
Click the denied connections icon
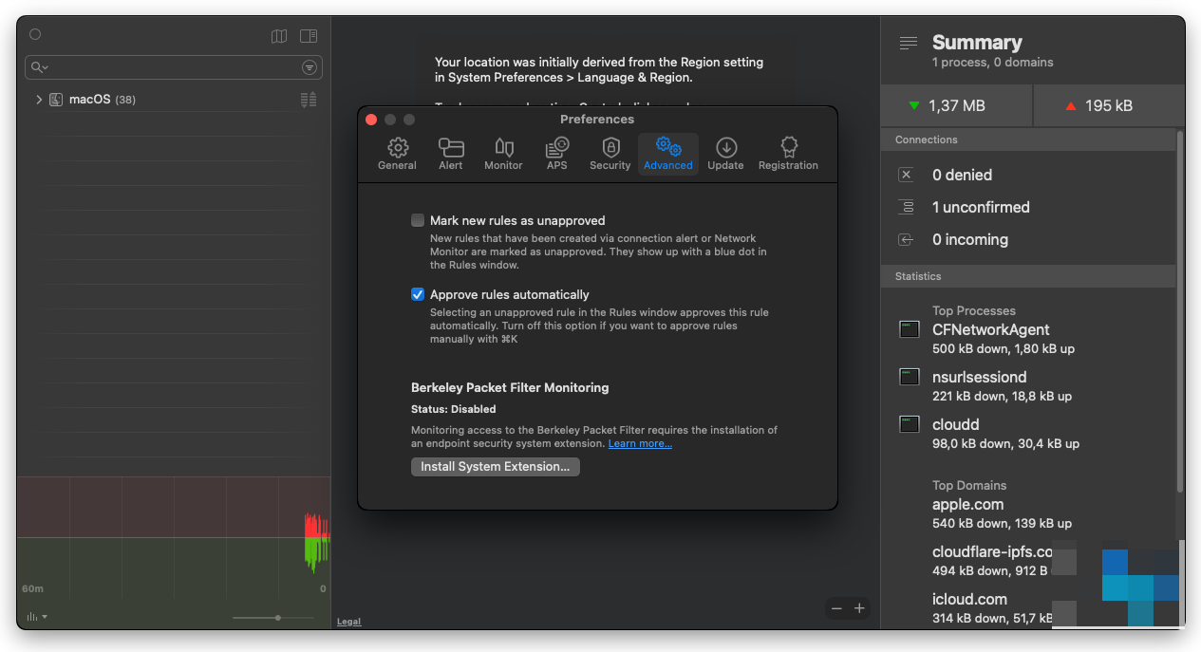(906, 175)
